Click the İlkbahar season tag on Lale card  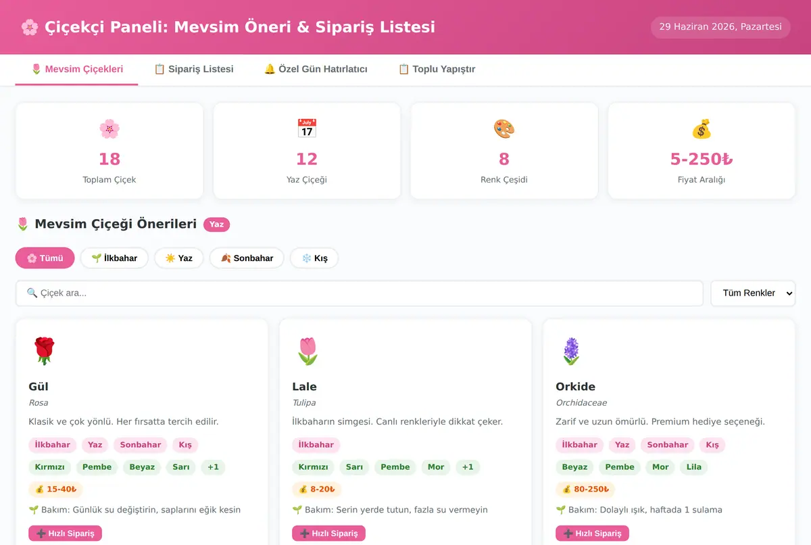point(316,445)
